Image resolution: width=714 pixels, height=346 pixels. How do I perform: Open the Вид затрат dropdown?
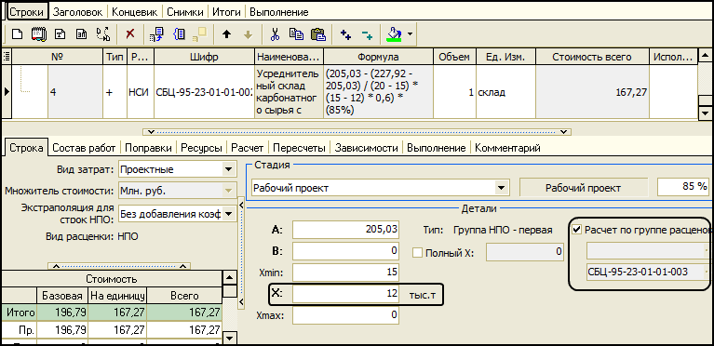pos(228,170)
